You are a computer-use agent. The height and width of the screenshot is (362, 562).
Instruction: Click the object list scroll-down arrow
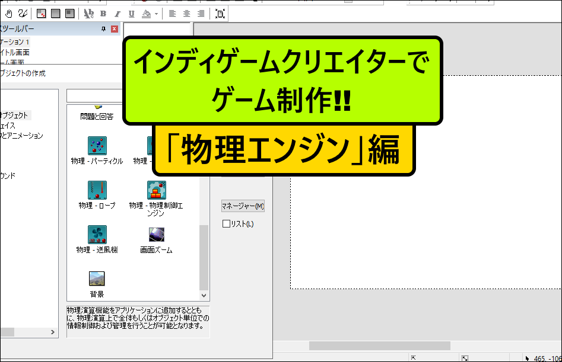(204, 295)
